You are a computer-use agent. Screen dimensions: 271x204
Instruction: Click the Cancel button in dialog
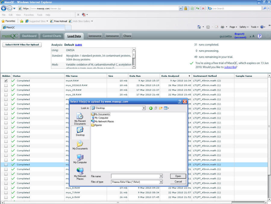tap(178, 181)
